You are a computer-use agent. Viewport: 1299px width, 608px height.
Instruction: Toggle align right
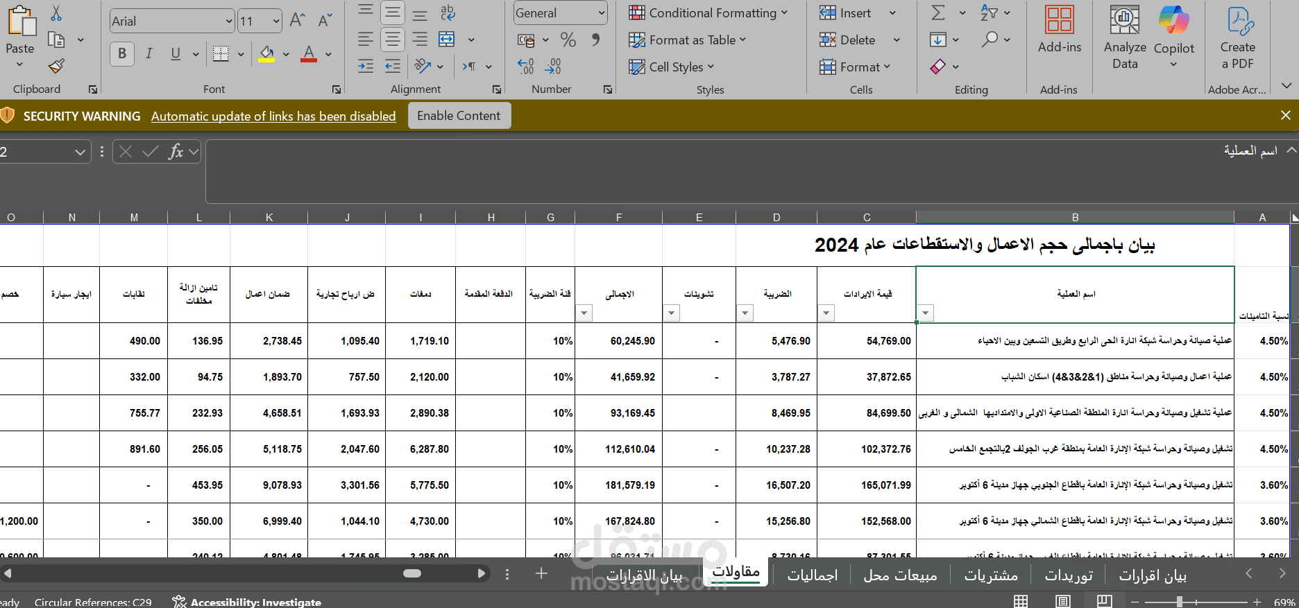tap(420, 40)
